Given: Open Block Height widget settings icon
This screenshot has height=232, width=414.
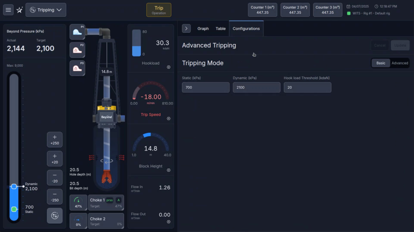Looking at the screenshot, I should pos(169,170).
